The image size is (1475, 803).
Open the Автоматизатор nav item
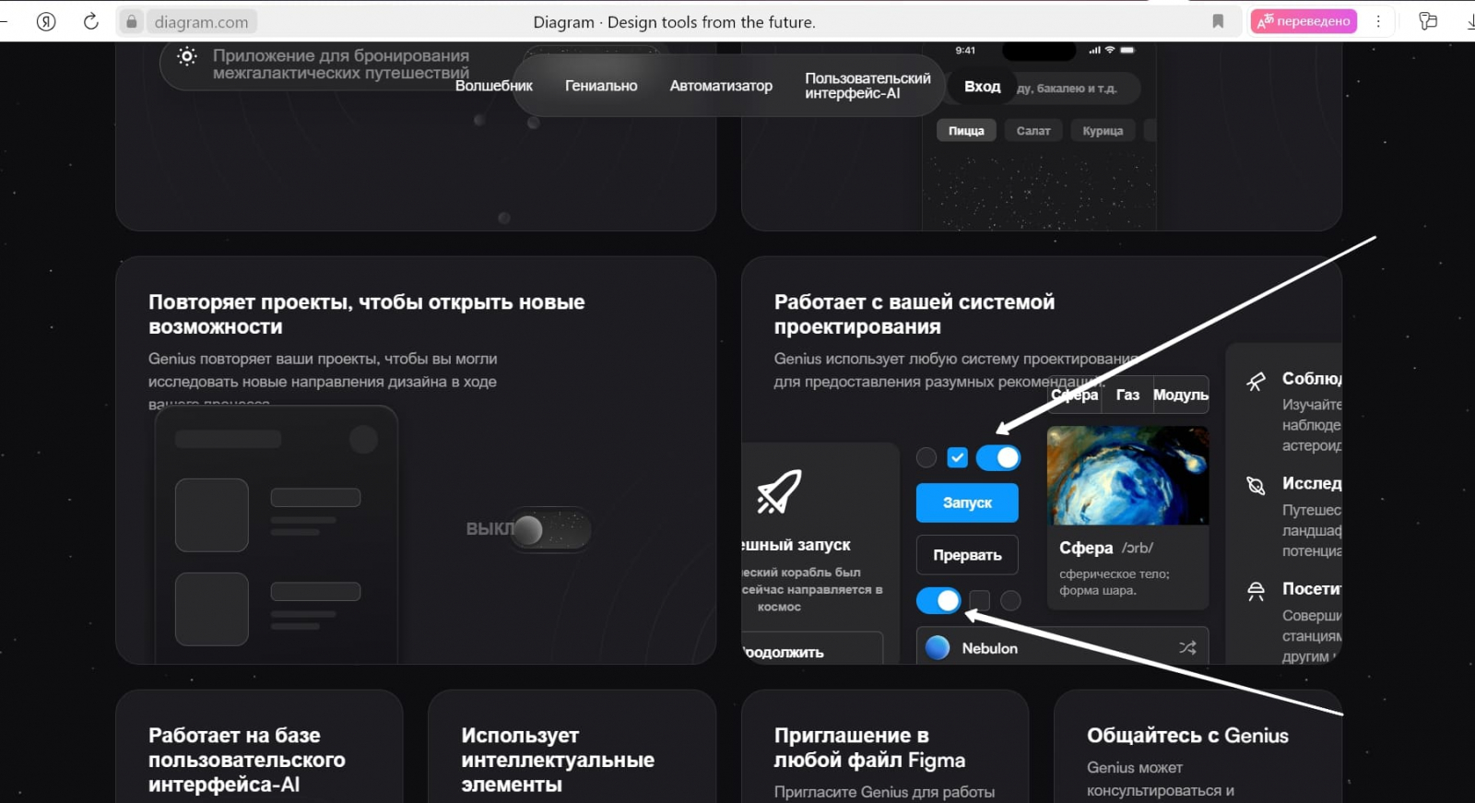tap(721, 86)
